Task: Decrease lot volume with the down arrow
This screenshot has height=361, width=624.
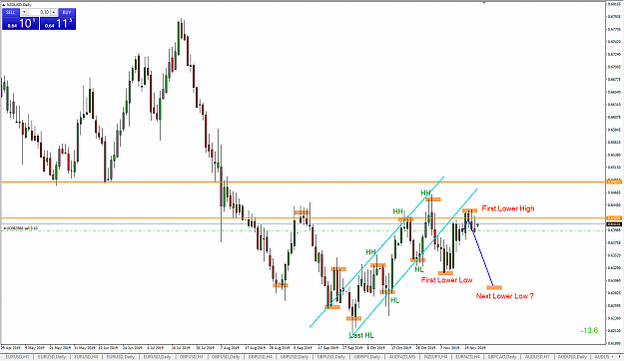Action: coord(24,12)
